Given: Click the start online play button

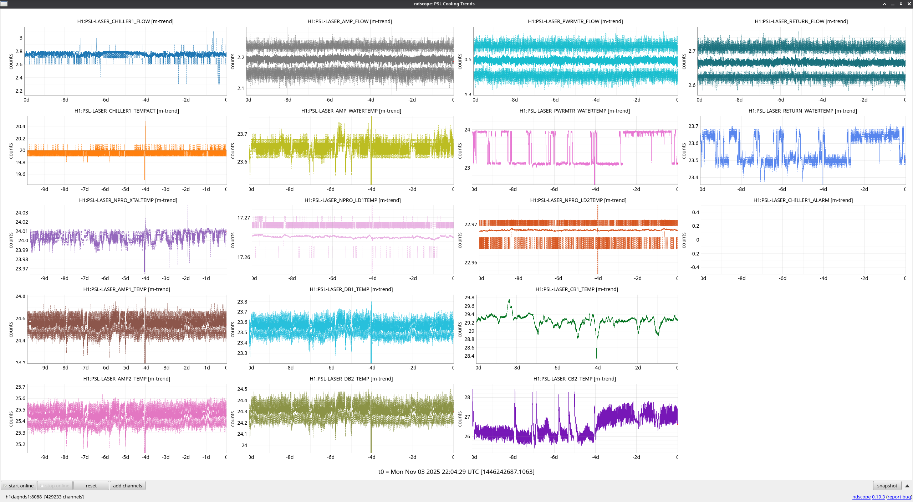Looking at the screenshot, I should 19,486.
